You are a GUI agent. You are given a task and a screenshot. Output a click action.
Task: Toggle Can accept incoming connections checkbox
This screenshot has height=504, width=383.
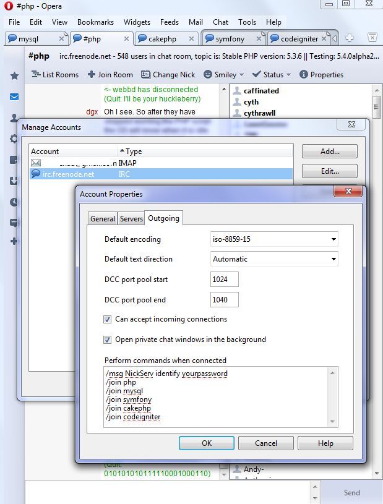108,319
